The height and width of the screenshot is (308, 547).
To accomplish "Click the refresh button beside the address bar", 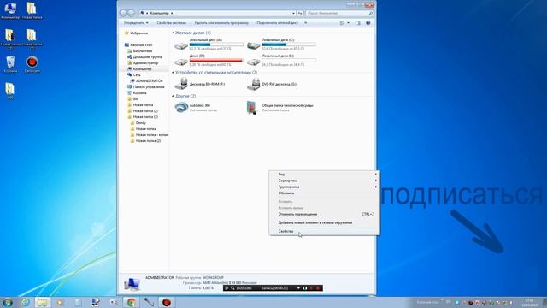I will (x=300, y=13).
